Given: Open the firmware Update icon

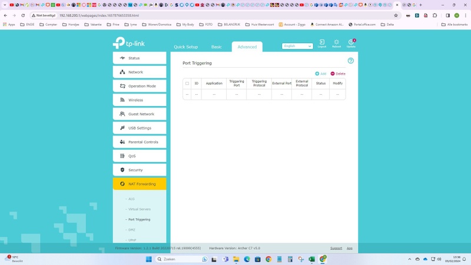Looking at the screenshot, I should [x=351, y=43].
